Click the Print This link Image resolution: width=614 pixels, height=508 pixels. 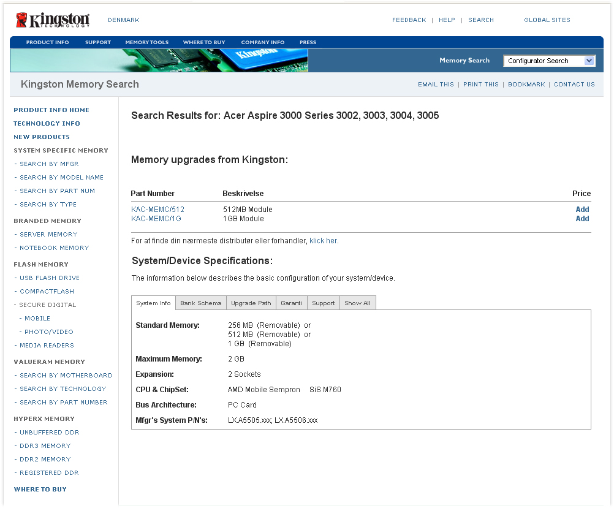pyautogui.click(x=480, y=85)
